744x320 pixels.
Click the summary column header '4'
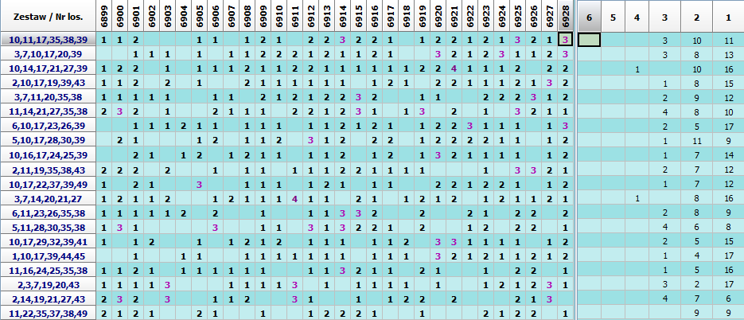pyautogui.click(x=637, y=16)
